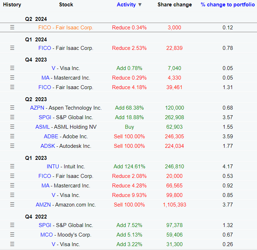This screenshot has height=250, width=257.
Task: Open MCO ticker link
Action: point(47,234)
